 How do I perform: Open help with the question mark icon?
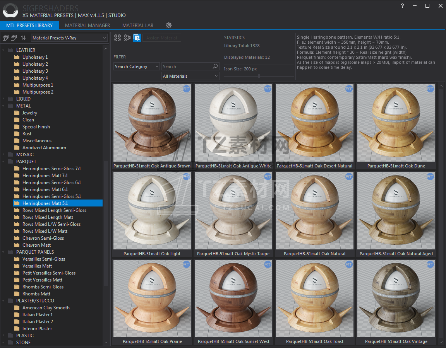(x=403, y=6)
